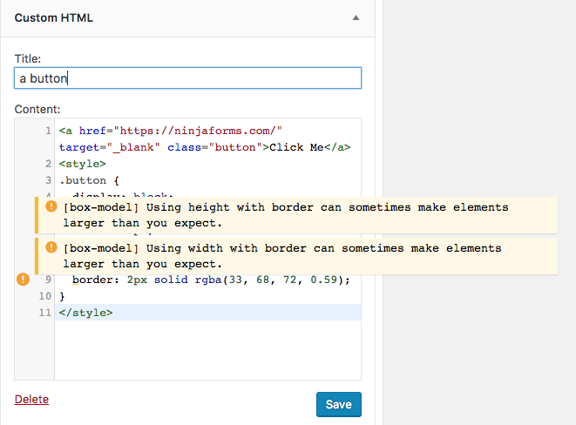Collapse the Custom HTML widget arrow
576x425 pixels.
point(356,17)
